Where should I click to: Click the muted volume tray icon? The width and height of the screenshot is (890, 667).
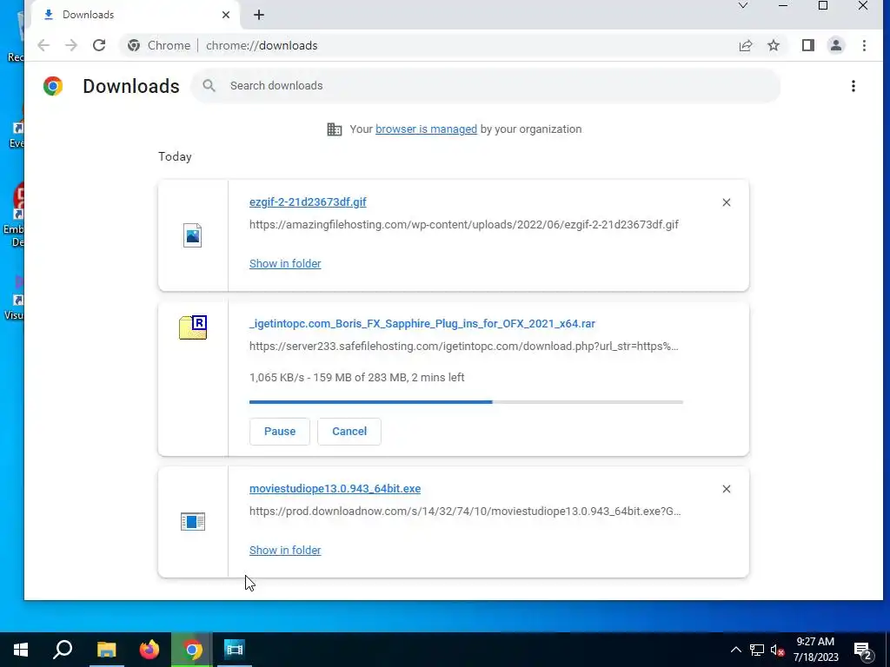click(x=777, y=650)
